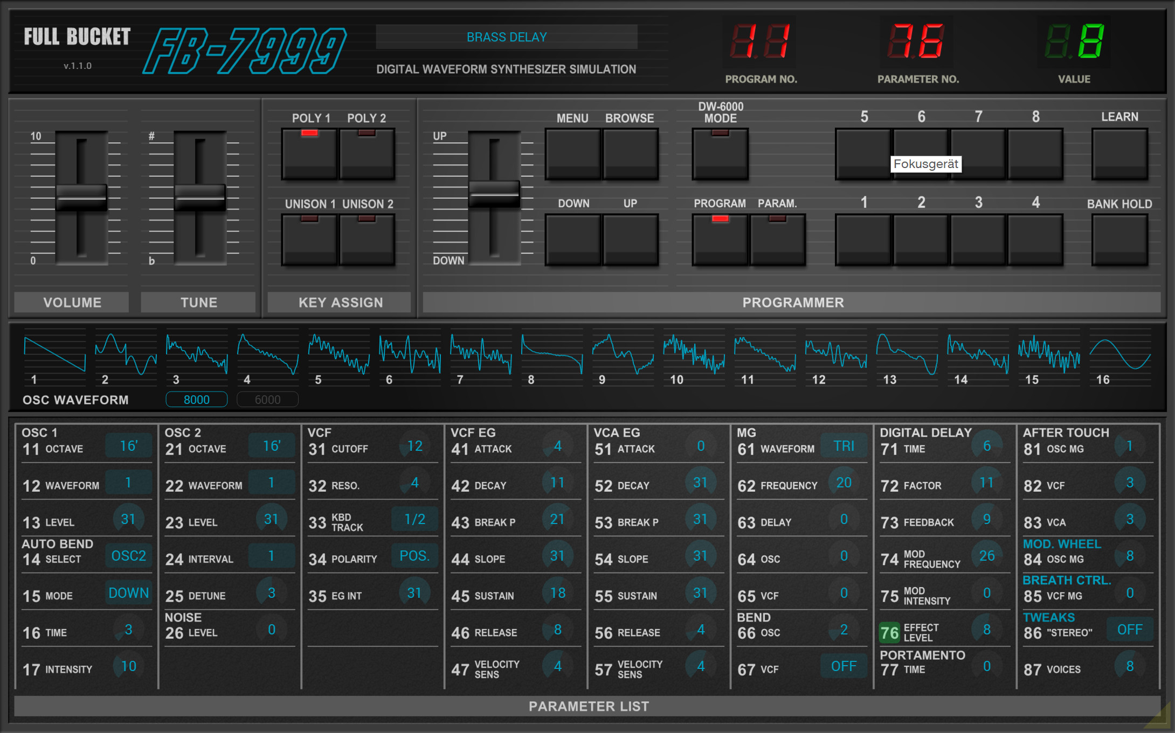The image size is (1175, 733).
Task: Choose waveform thumbnail number 3
Action: pyautogui.click(x=197, y=354)
